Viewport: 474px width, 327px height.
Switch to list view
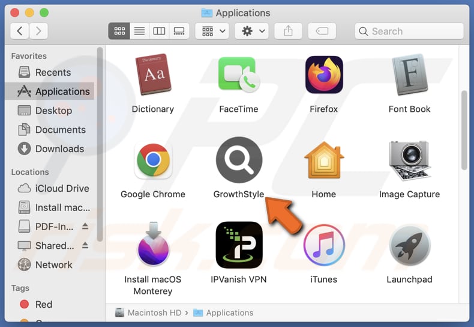click(139, 31)
